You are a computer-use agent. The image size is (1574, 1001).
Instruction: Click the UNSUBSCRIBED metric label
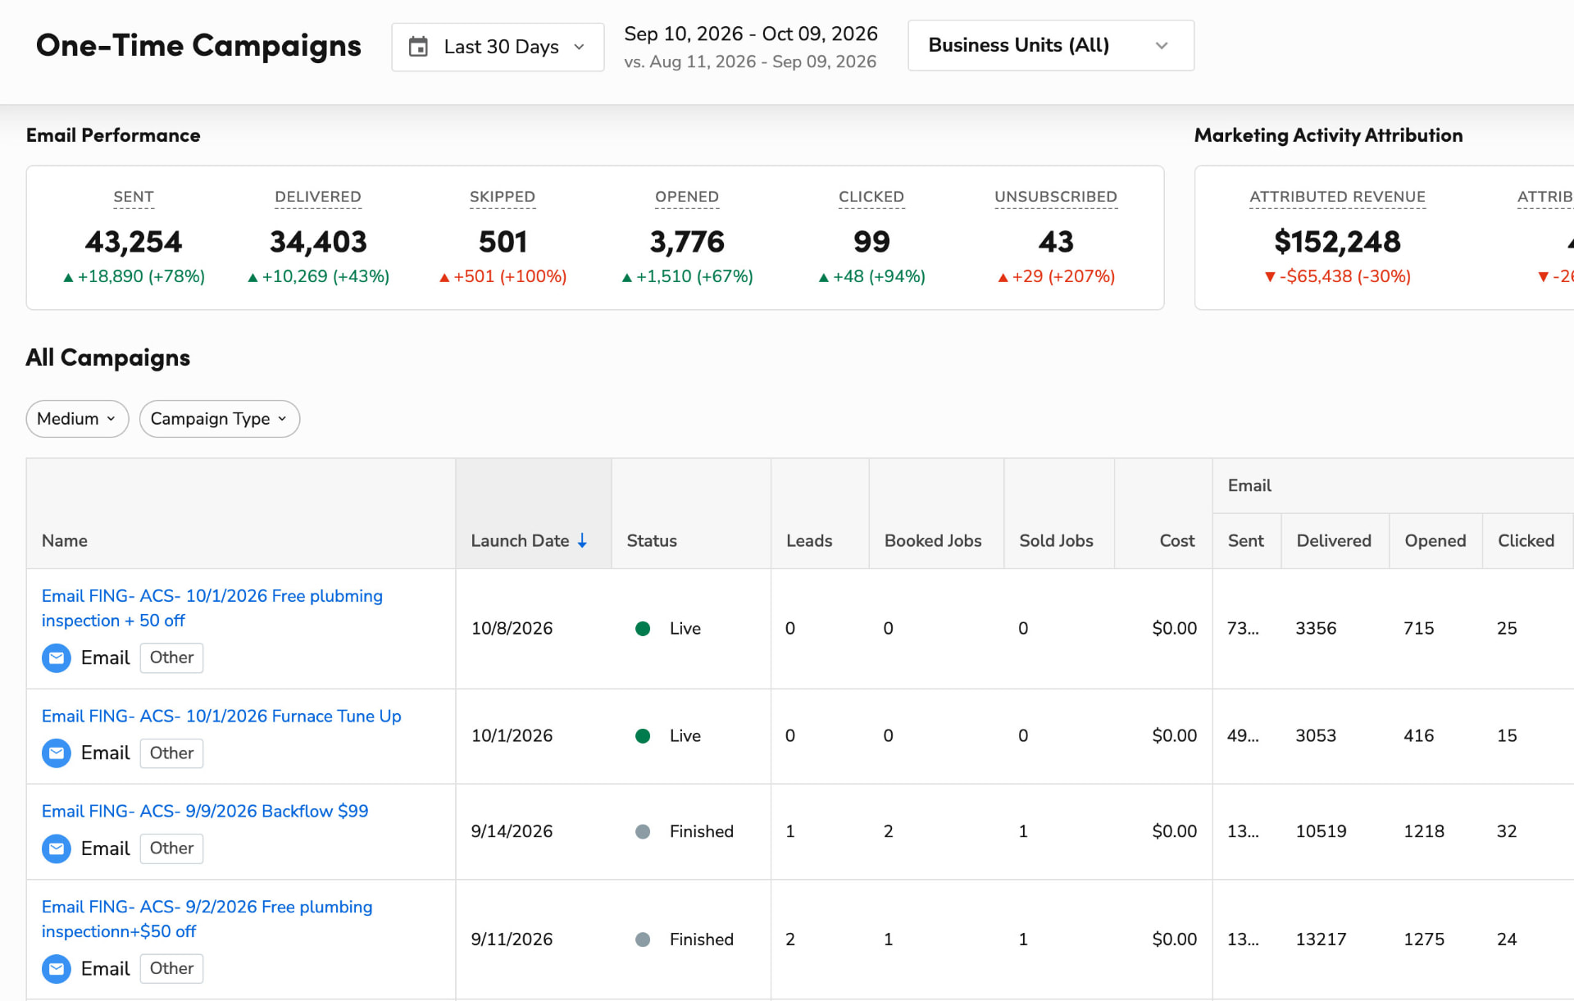point(1056,197)
